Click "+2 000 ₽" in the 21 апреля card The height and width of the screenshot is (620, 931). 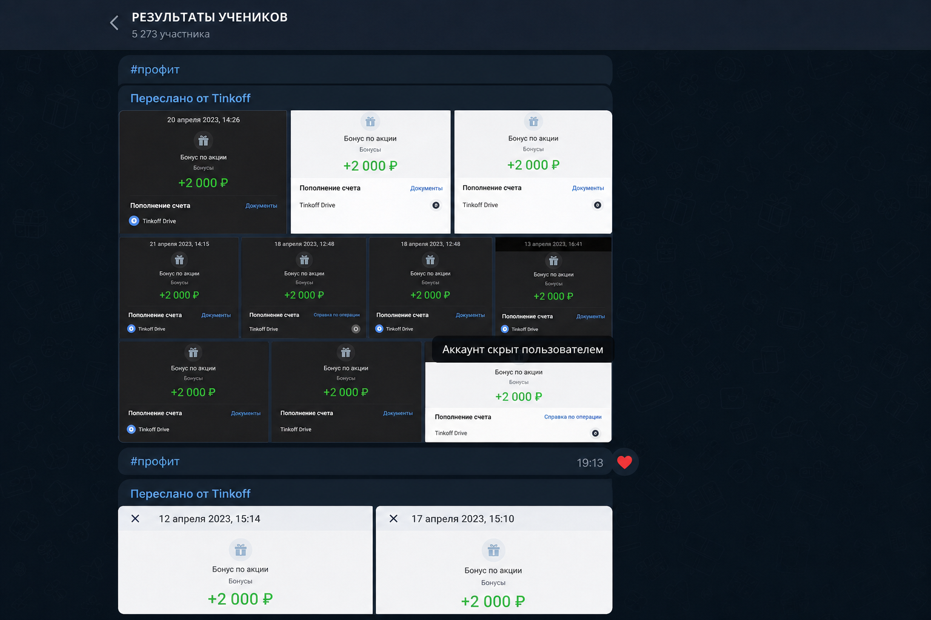point(179,295)
